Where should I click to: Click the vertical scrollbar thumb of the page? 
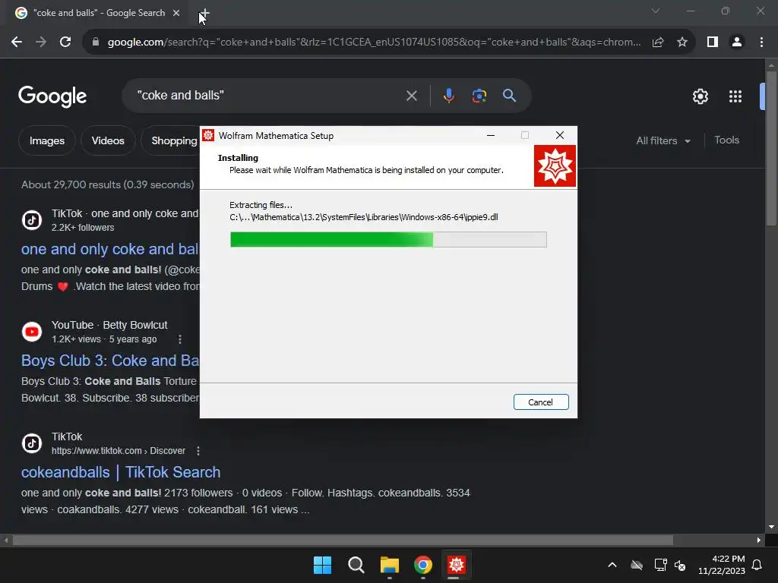coord(771,148)
